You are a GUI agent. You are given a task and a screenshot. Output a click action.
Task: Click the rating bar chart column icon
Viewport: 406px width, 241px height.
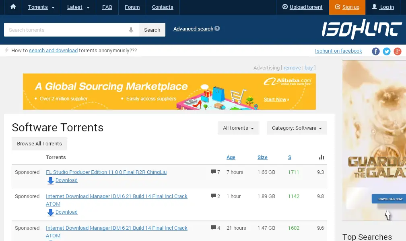coord(322,157)
